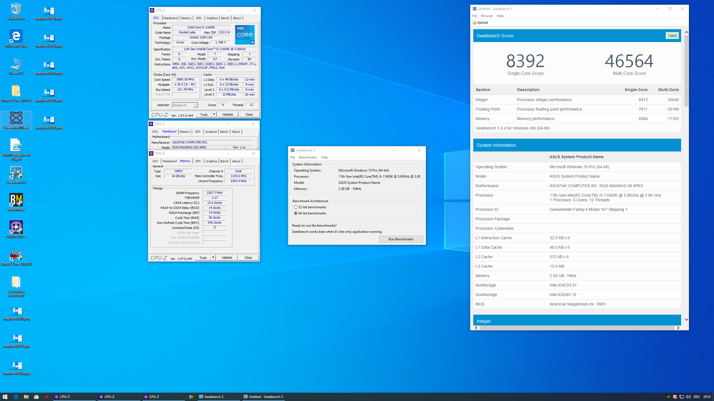Open Help menu in Geekbench 3 window
Image resolution: width=714 pixels, height=401 pixels.
[324, 157]
